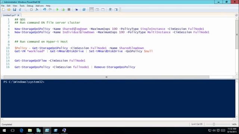Click IndividualSlowDown on line 5
The height and width of the screenshot is (134, 239).
[x=78, y=32]
